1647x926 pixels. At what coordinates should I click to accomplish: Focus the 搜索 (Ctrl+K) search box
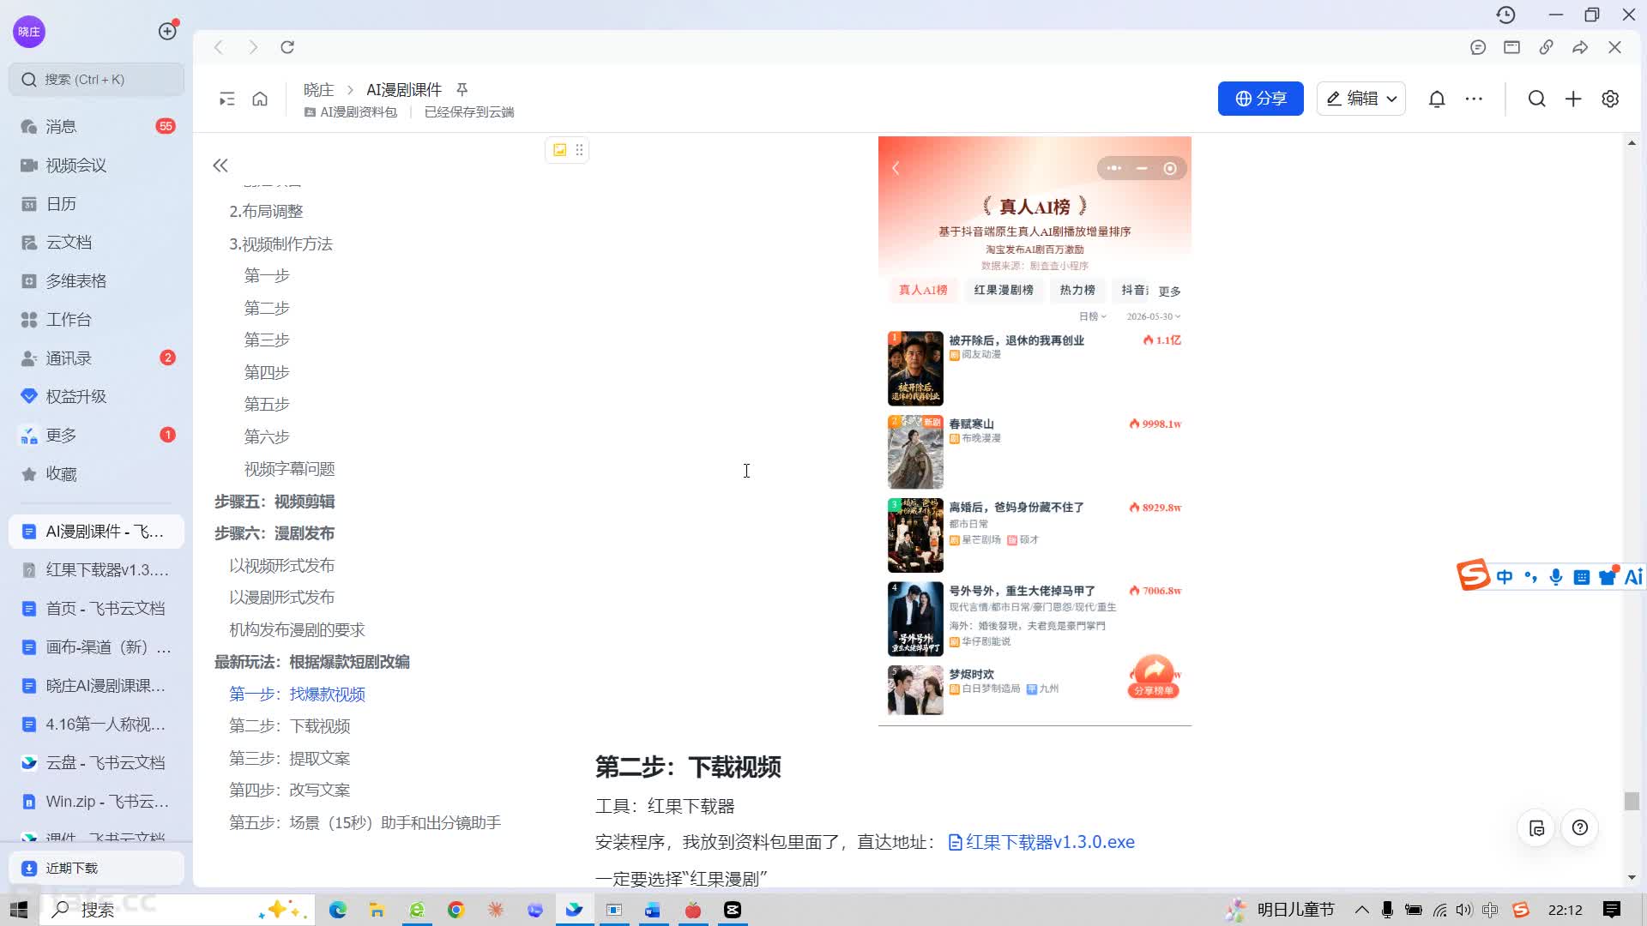click(96, 80)
